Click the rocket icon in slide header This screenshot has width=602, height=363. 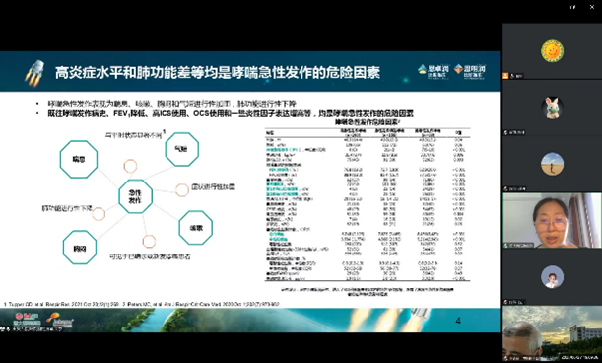pyautogui.click(x=34, y=72)
